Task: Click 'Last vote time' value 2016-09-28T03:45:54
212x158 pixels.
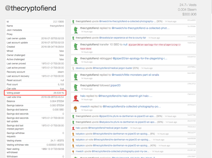Action: 52,97
